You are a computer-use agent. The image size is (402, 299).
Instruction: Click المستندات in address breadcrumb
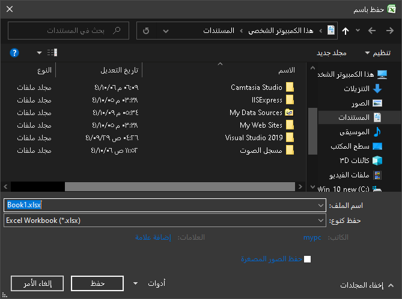click(x=219, y=31)
